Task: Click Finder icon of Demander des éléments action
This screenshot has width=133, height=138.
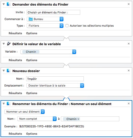Action: pos(9,4)
